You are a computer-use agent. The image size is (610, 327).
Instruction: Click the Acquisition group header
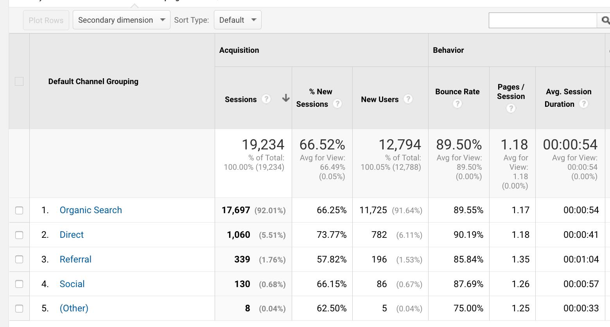coord(239,50)
